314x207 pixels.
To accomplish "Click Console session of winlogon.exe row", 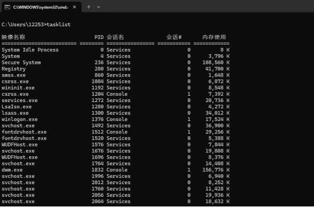I will click(x=117, y=120).
